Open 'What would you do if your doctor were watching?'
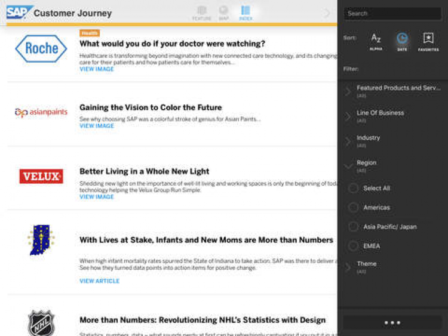 (172, 44)
